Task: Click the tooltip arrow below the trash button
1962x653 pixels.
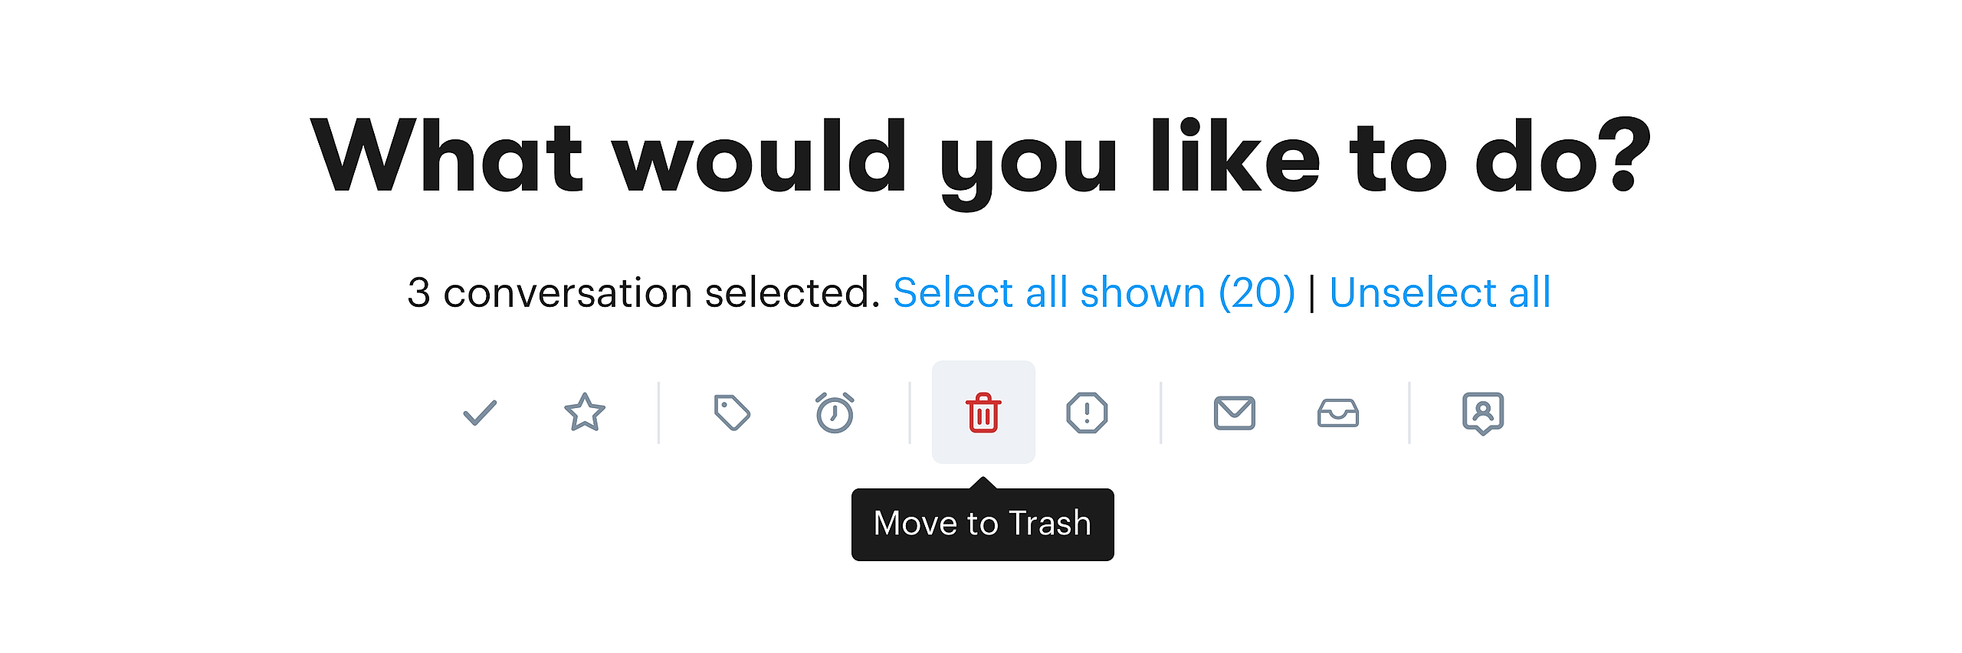Action: coord(983,482)
